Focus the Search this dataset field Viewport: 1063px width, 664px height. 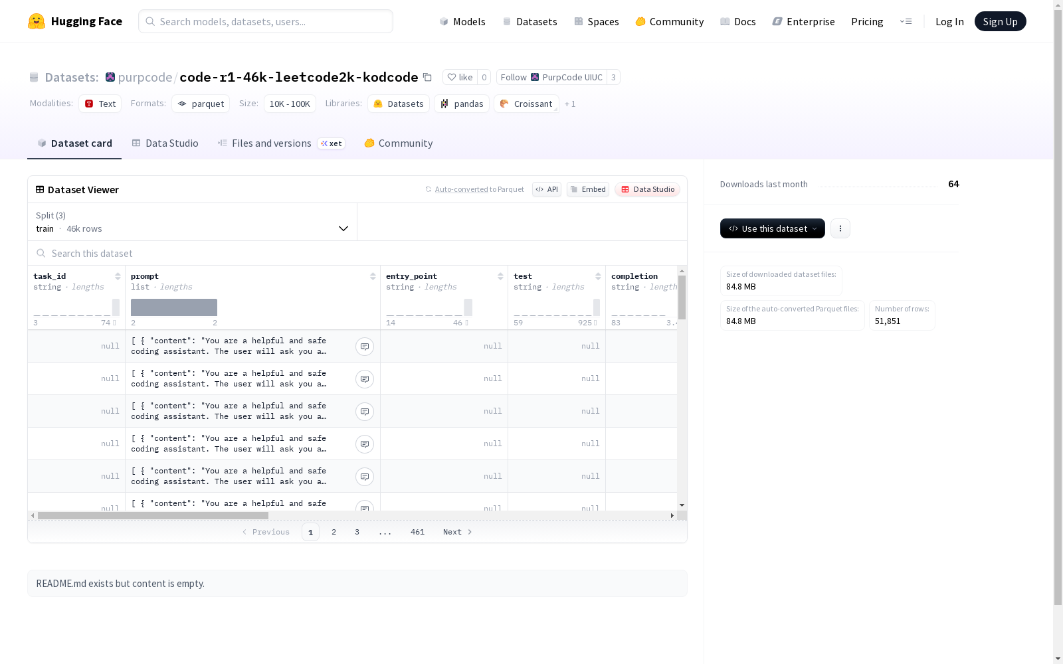[x=357, y=254]
